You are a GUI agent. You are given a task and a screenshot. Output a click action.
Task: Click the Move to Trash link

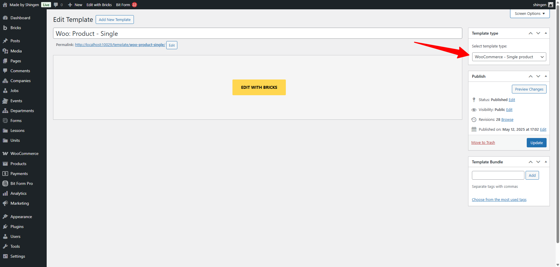click(483, 142)
